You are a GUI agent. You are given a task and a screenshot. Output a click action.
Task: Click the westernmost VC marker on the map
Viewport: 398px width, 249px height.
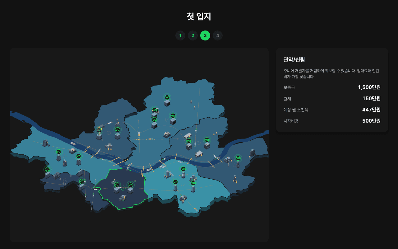pos(47,170)
